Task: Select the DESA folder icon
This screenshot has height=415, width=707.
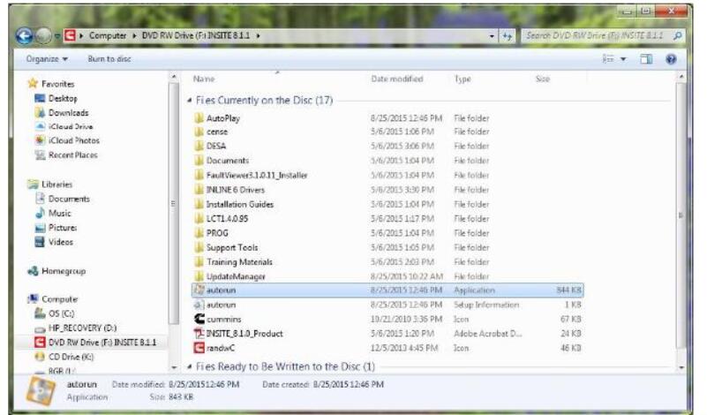Action: click(199, 147)
